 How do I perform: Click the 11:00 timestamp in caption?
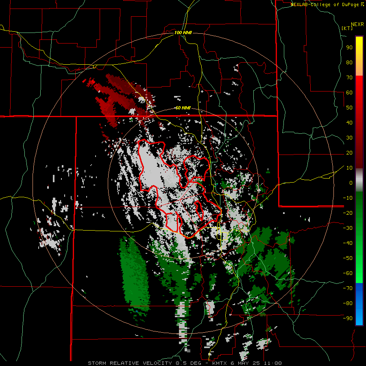pyautogui.click(x=273, y=363)
